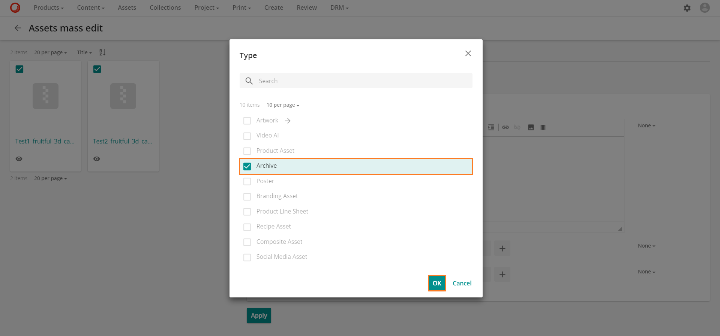Expand the Title sort dropdown

click(84, 53)
